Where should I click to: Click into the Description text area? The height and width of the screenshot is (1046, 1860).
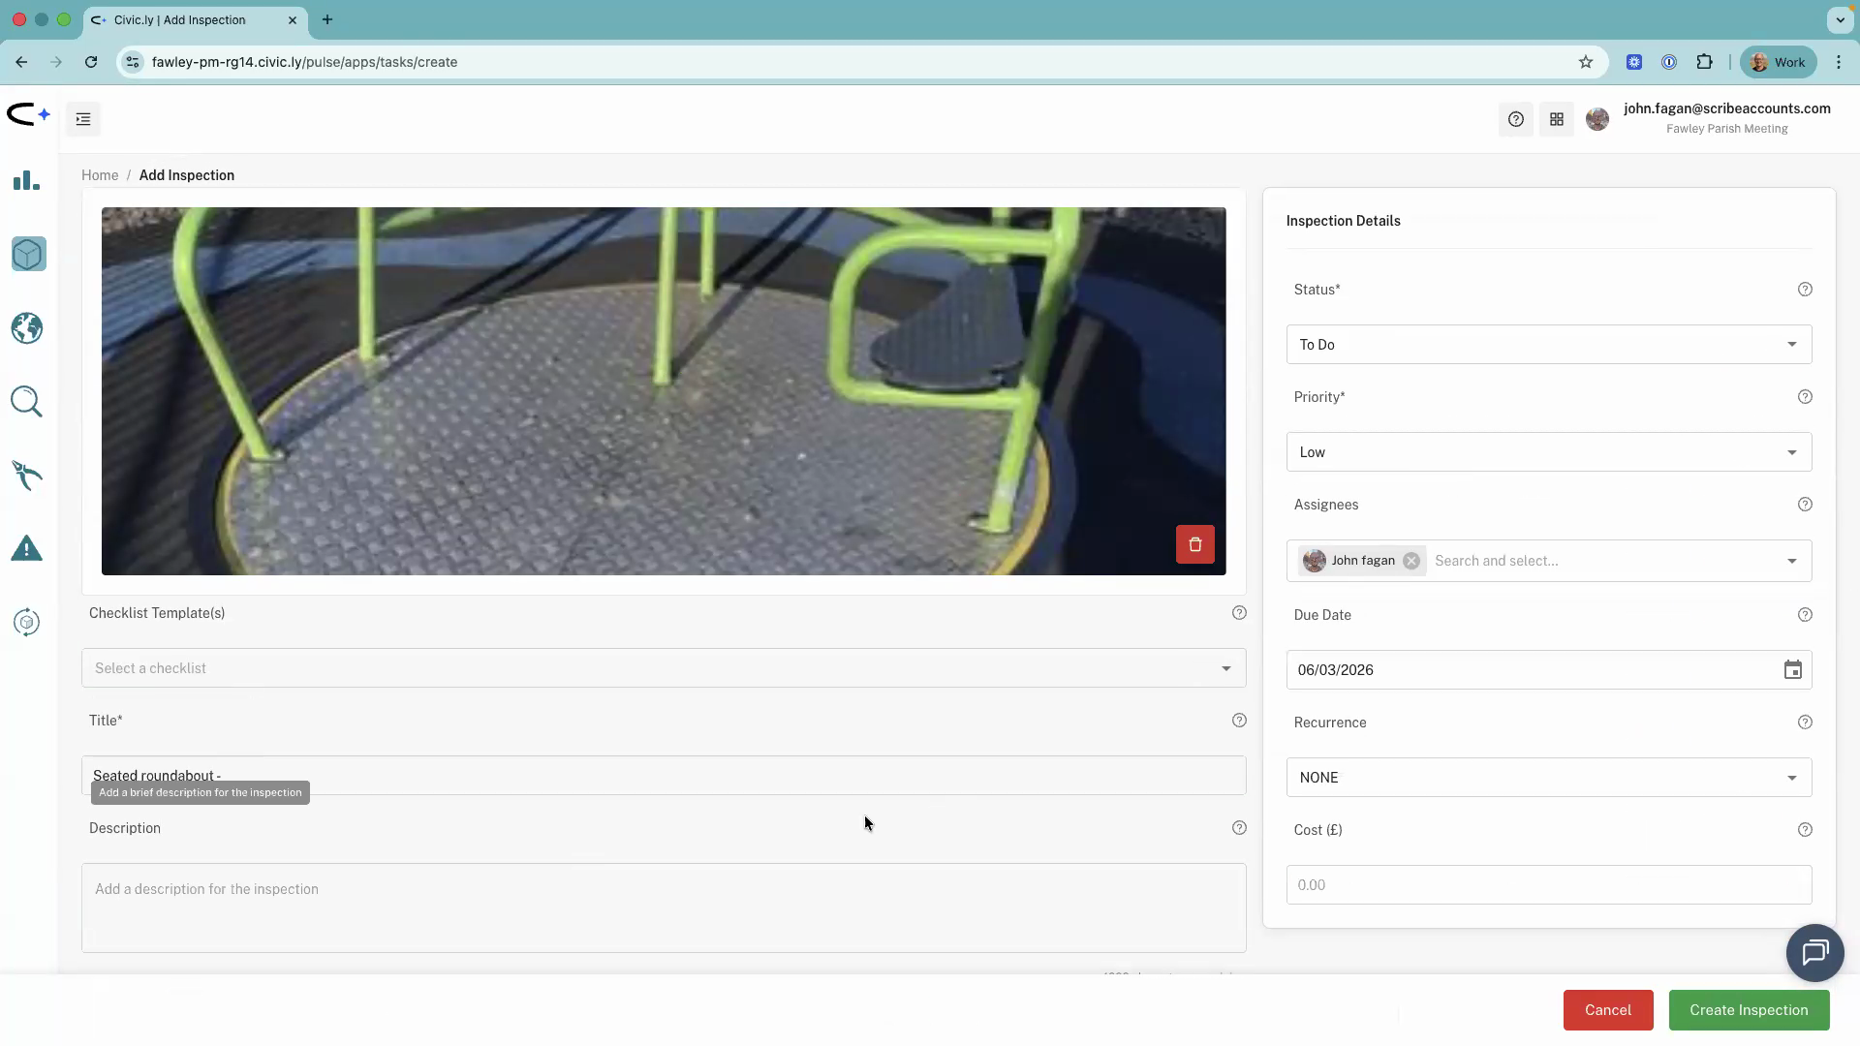point(664,908)
